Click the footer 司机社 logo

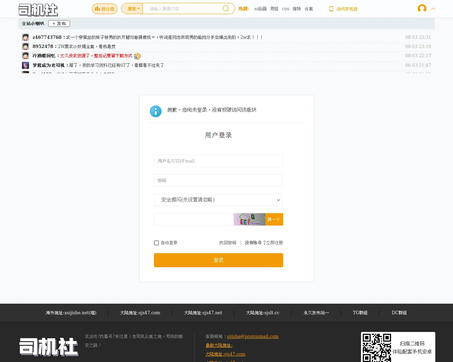[x=49, y=347]
